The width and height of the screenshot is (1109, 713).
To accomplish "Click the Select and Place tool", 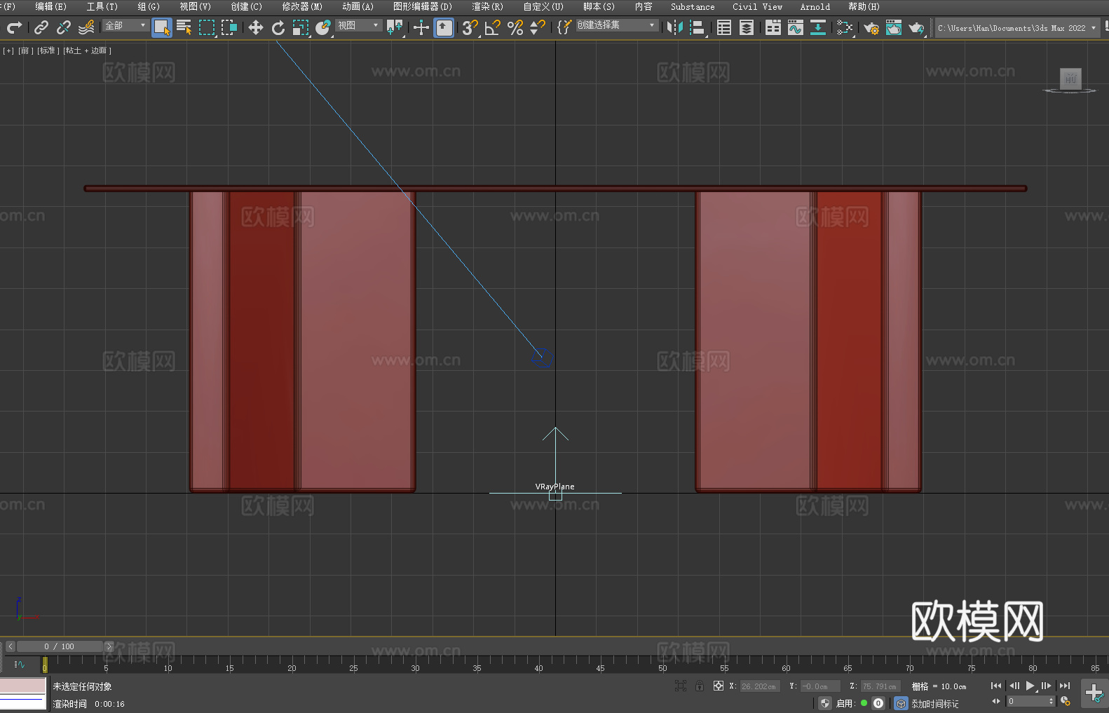I will click(x=323, y=27).
